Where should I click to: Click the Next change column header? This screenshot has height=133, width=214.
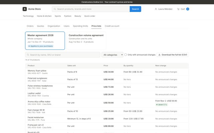pyautogui.click(x=161, y=66)
